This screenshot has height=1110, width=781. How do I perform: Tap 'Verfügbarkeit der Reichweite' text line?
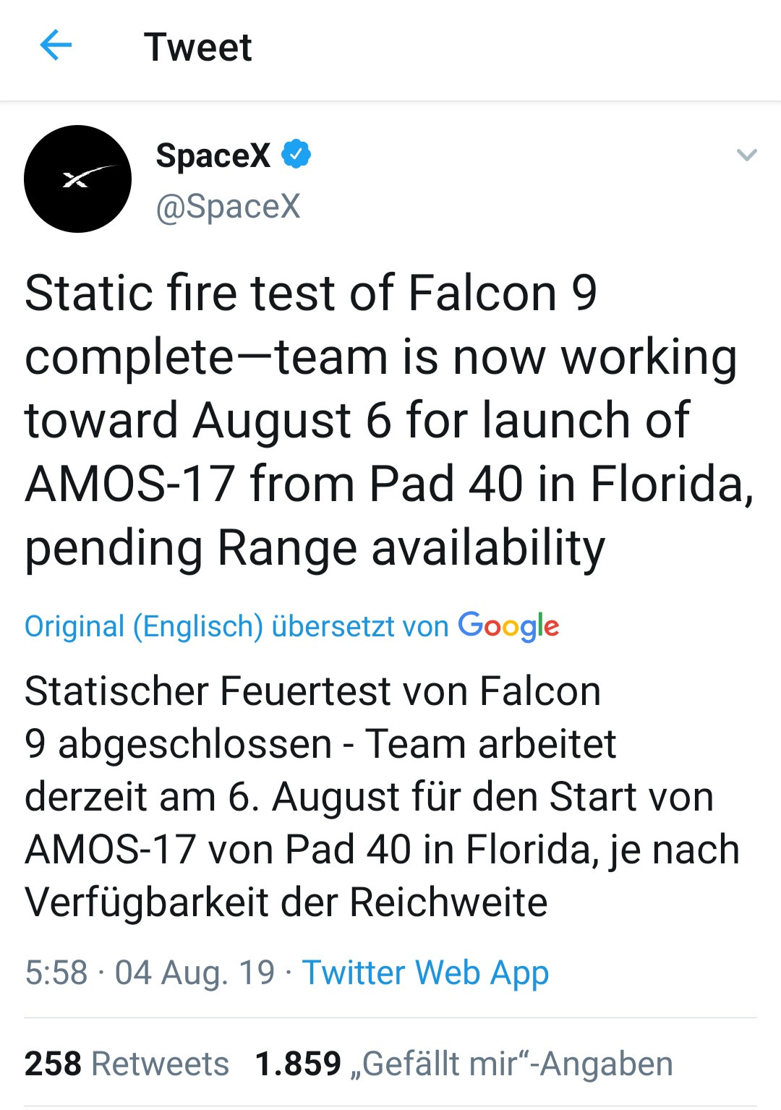[x=286, y=902]
